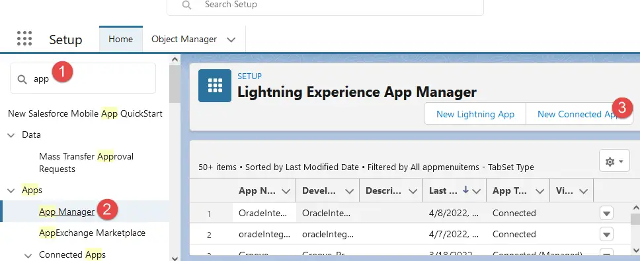Click the row 2 oracleInteg... developer name cell

pyautogui.click(x=328, y=234)
